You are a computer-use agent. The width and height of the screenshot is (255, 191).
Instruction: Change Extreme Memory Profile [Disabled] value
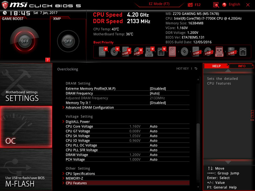tap(158, 89)
